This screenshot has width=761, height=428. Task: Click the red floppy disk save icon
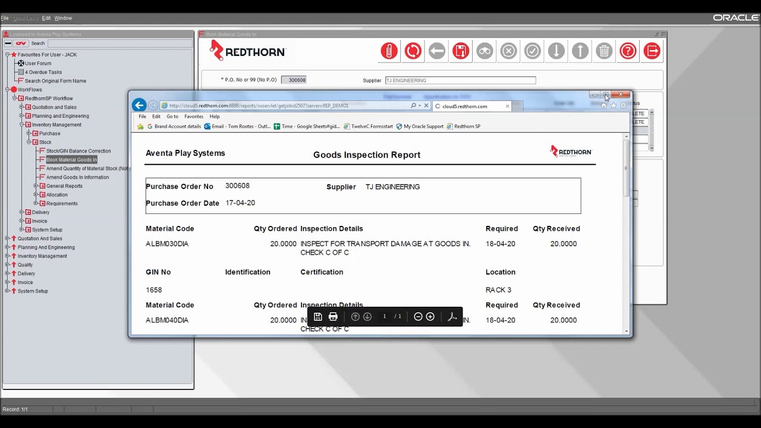[x=461, y=51]
